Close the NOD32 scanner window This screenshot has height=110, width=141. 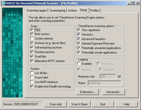(x=138, y=3)
